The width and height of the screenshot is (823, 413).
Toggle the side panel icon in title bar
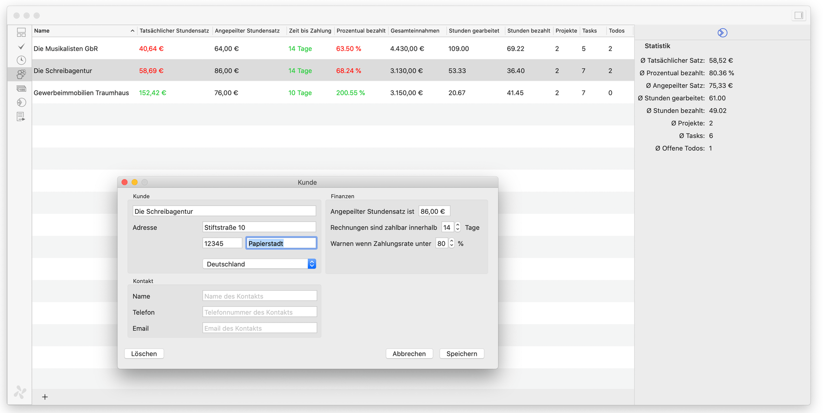tap(799, 15)
